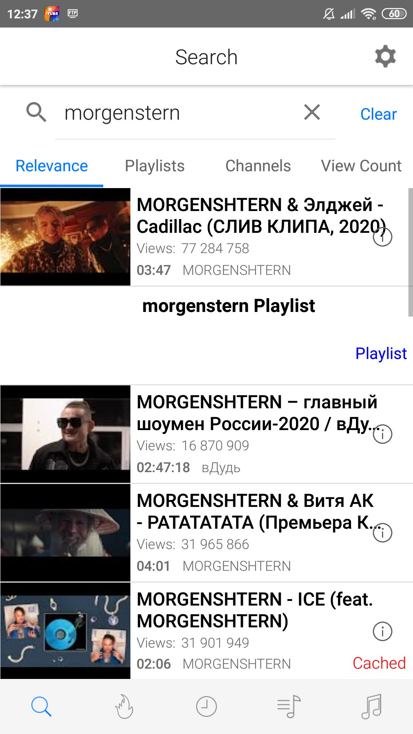Switch to the Channels tab
Viewport: 413px width, 734px height.
point(258,166)
